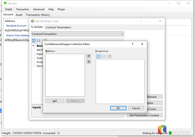Switch to the Asset tab
This screenshot has height=137, width=195.
19,15
